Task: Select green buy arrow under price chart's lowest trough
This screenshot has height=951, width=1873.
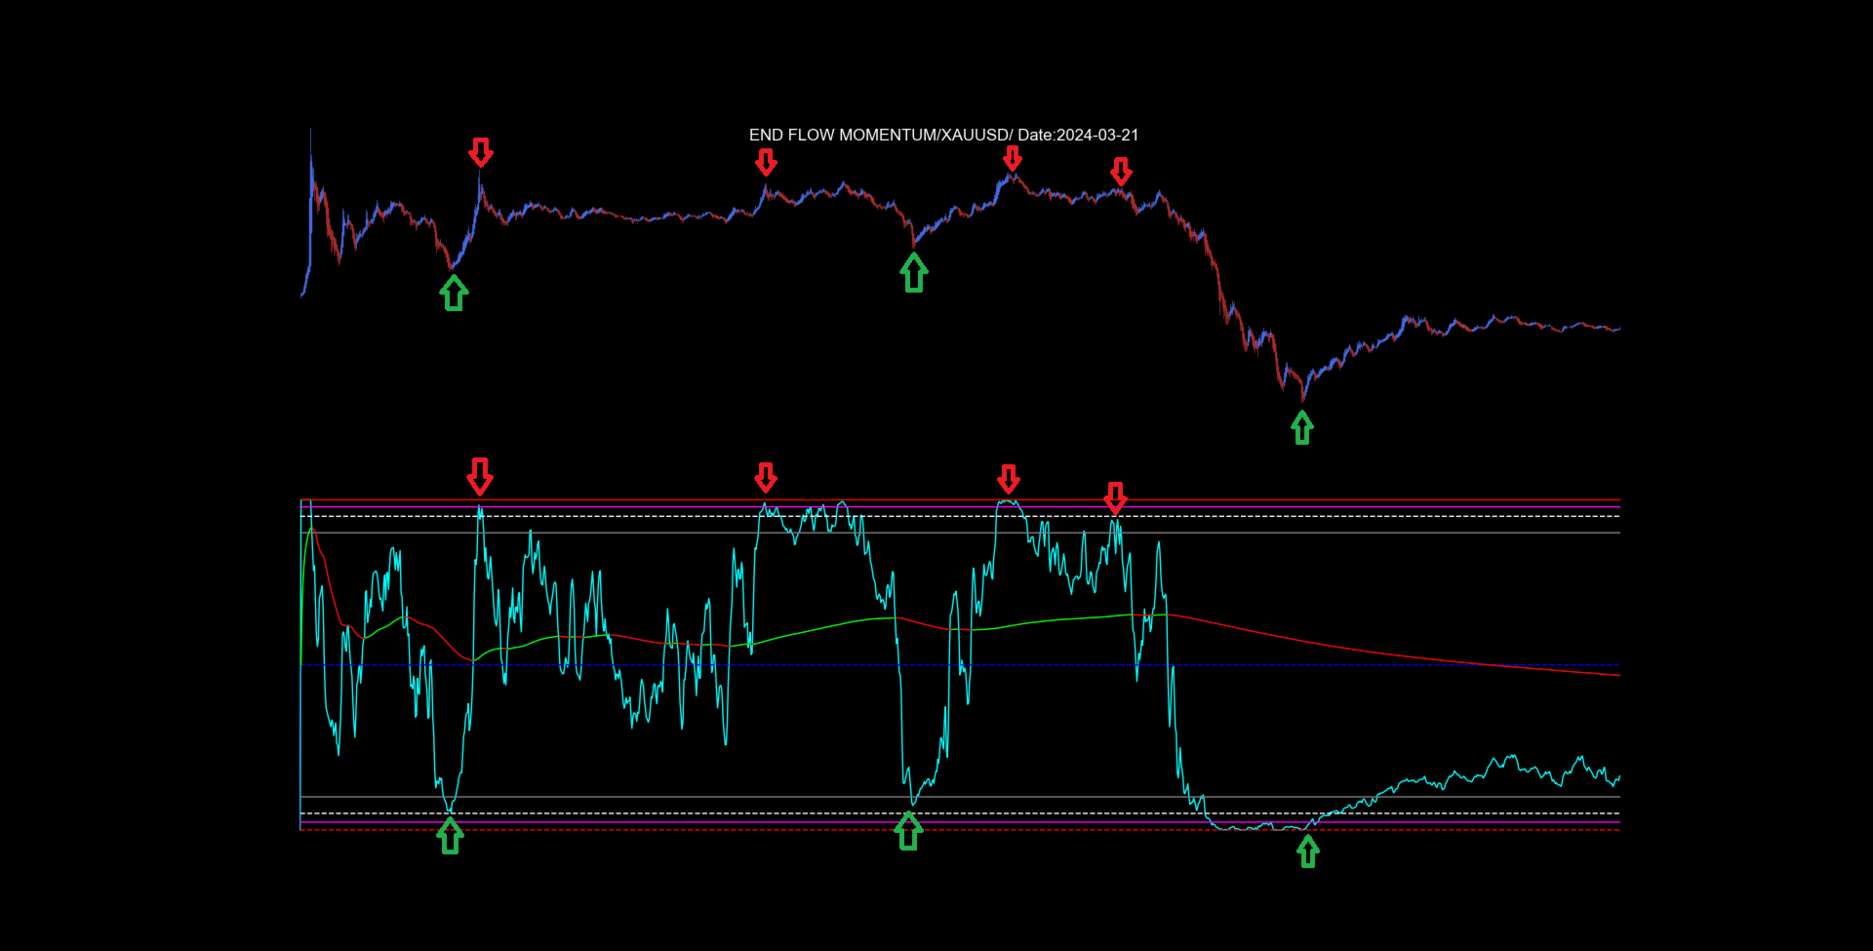Action: pos(1302,427)
